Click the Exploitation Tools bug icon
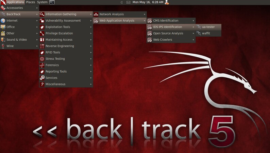This screenshot has height=153, width=270. (x=42, y=27)
